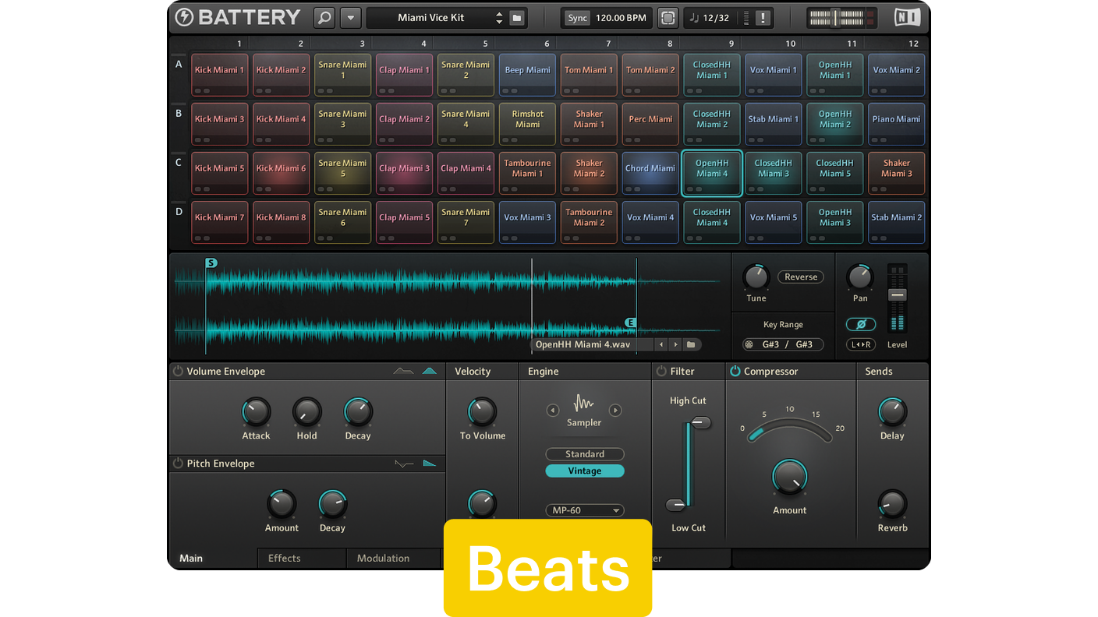
Task: Select the Vintage sampler mode
Action: 585,471
